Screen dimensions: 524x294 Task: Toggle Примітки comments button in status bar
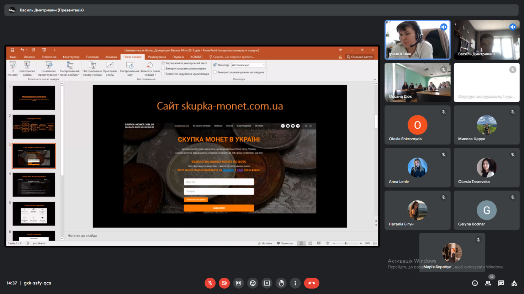coord(285,243)
